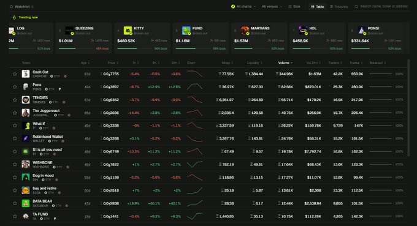Click the TENDIES token avatar
This screenshot has height=226, width=417.
[26, 100]
